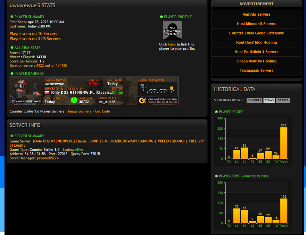Show historical data for 30 Days
Image resolution: width=306 pixels, height=235 pixels.
pos(283,100)
